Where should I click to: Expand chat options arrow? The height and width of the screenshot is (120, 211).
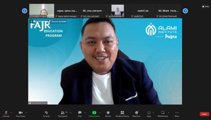click(85, 113)
